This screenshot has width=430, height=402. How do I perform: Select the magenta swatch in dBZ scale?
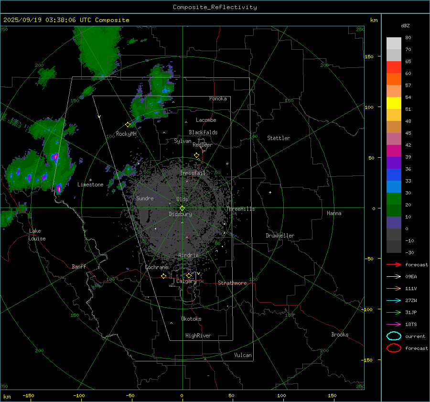click(x=394, y=151)
